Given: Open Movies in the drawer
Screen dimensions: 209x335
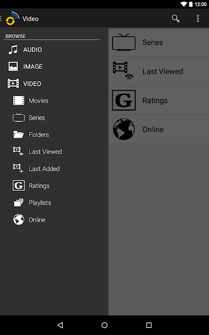Looking at the screenshot, I should point(38,101).
